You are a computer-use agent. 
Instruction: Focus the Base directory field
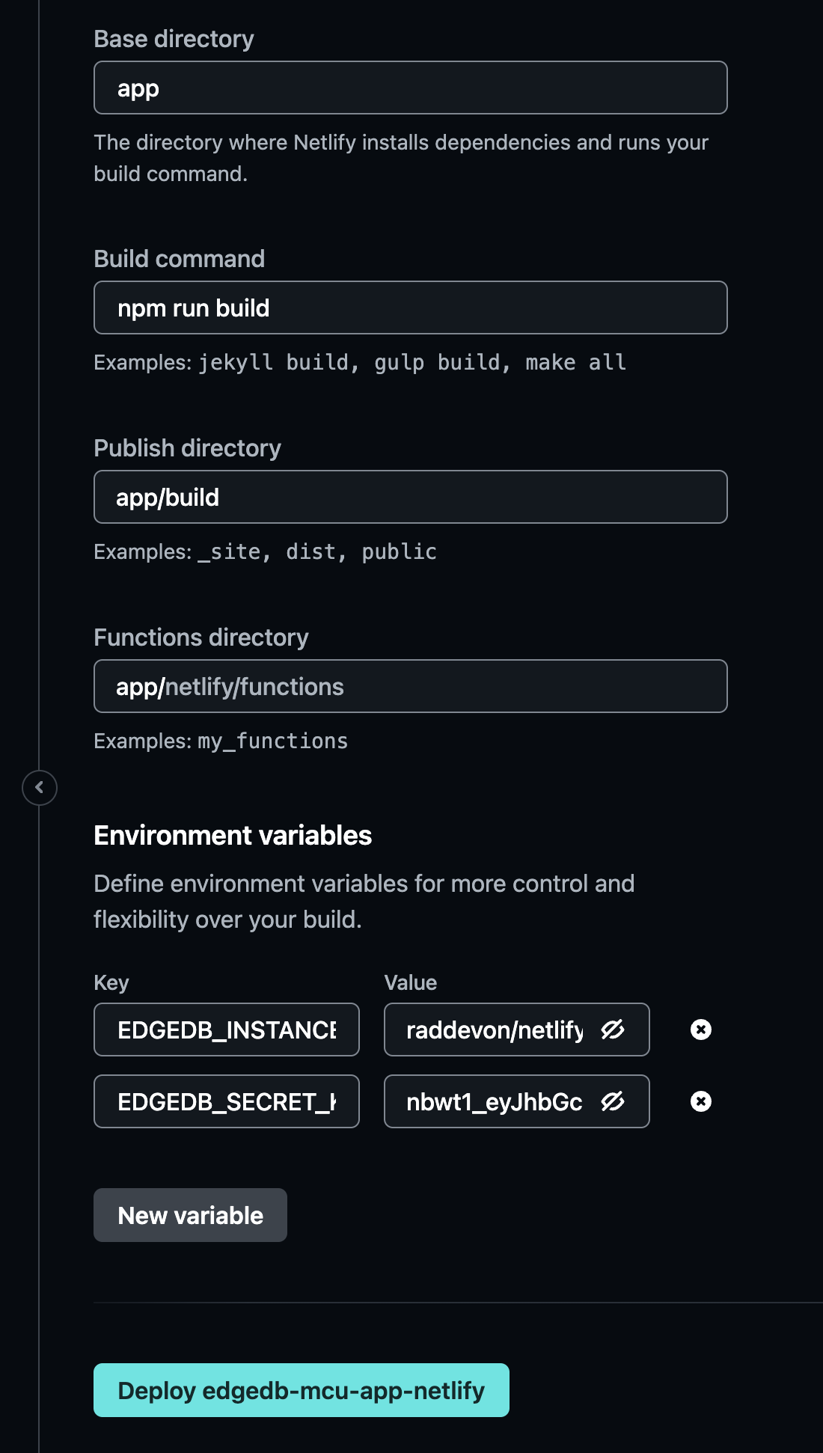click(x=410, y=88)
